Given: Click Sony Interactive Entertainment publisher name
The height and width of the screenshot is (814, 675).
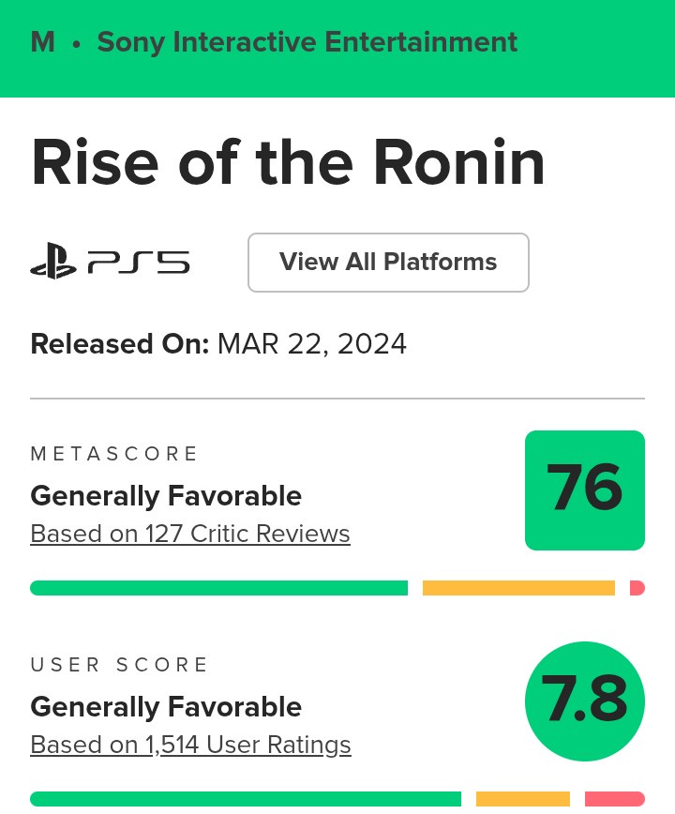Looking at the screenshot, I should [x=307, y=42].
